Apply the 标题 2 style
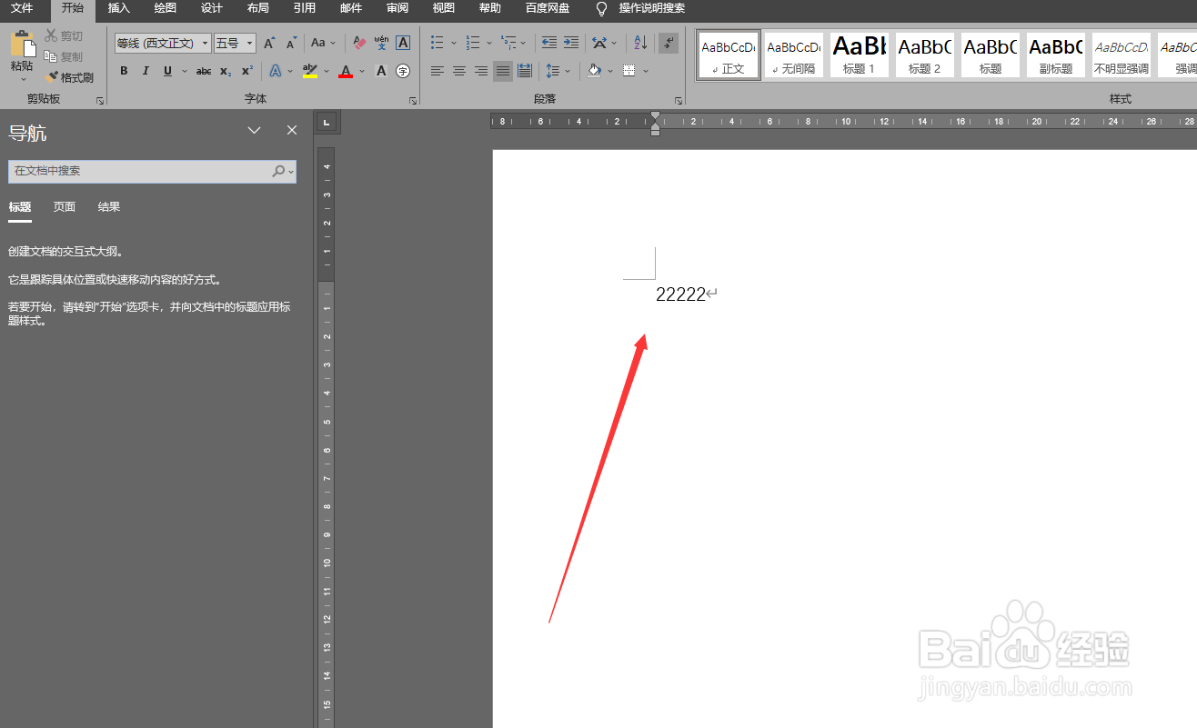This screenshot has width=1197, height=728. (x=925, y=55)
